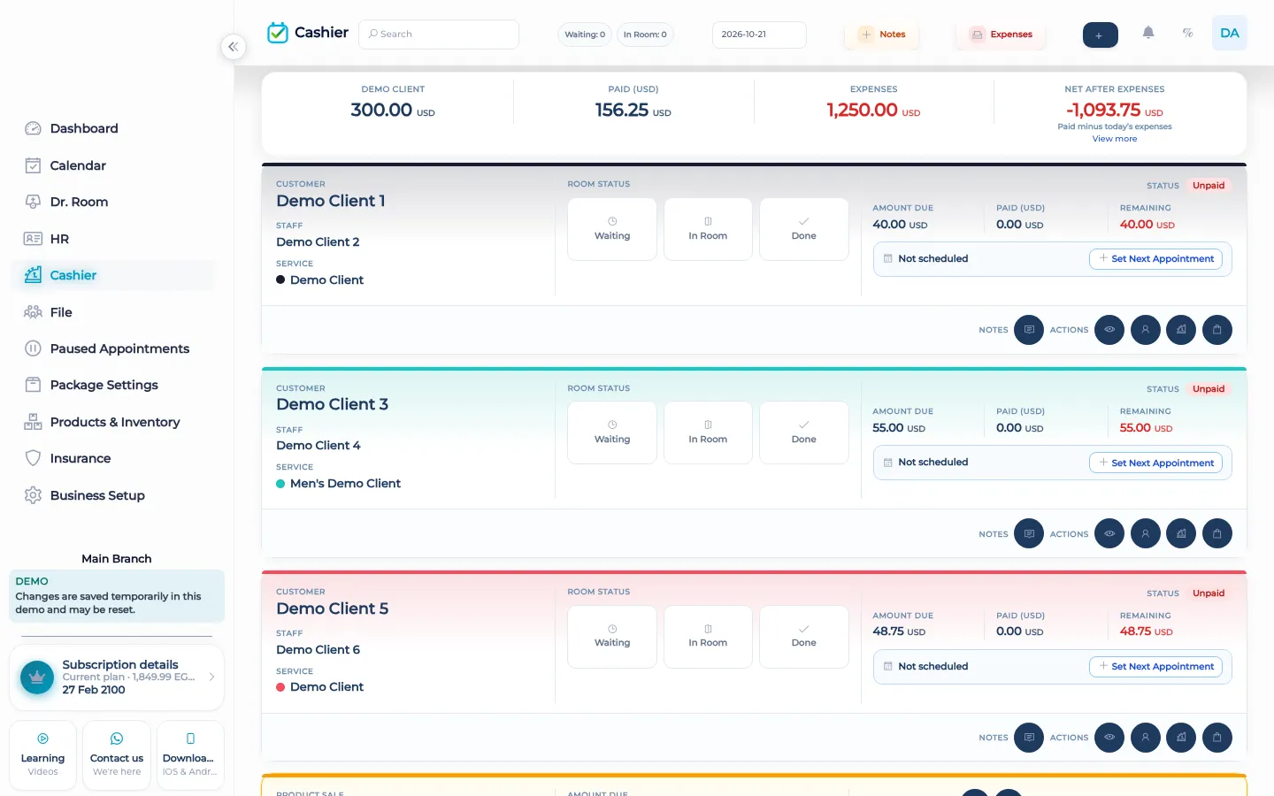Set Demo Client 5 room status to In Room

(708, 637)
